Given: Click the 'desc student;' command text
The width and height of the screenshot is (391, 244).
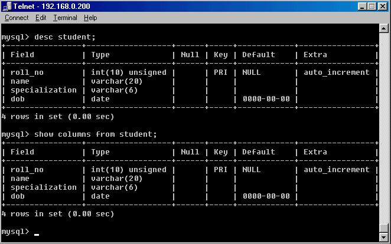Looking at the screenshot, I should pos(65,37).
